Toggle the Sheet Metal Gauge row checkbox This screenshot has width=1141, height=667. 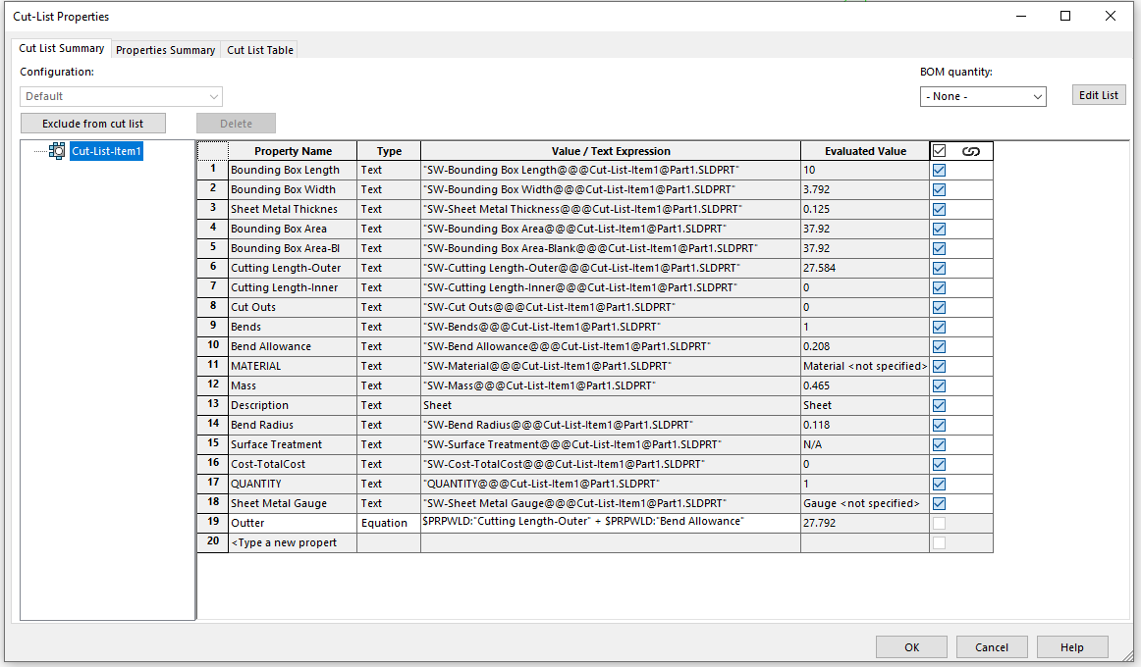[940, 503]
